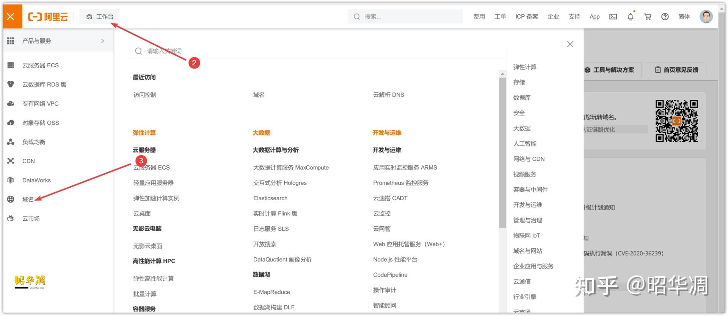Viewport: 728px width, 316px height.
Task: Open the 费用 top menu
Action: [479, 17]
